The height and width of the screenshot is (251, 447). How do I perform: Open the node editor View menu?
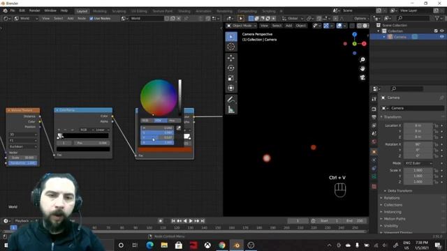click(x=45, y=18)
